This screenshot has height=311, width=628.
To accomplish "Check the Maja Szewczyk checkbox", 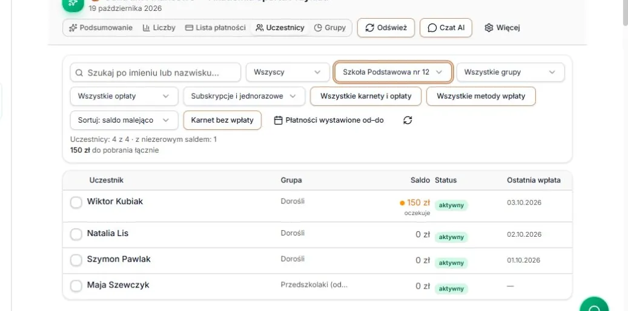I will (76, 286).
